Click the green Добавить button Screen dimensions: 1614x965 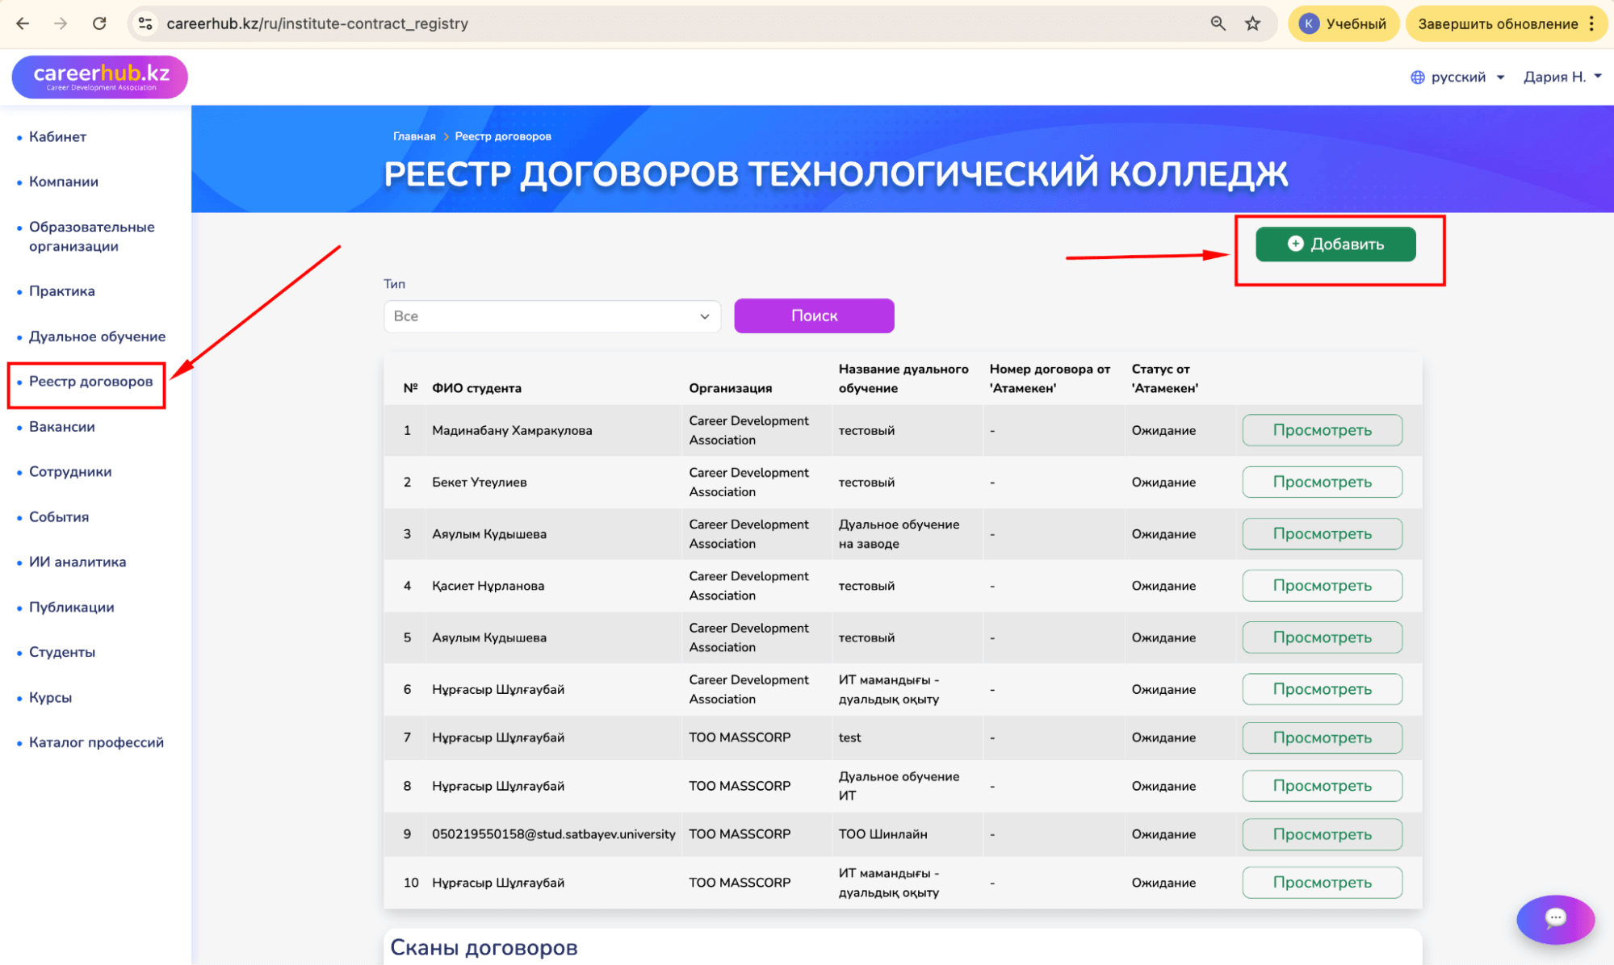[1335, 244]
